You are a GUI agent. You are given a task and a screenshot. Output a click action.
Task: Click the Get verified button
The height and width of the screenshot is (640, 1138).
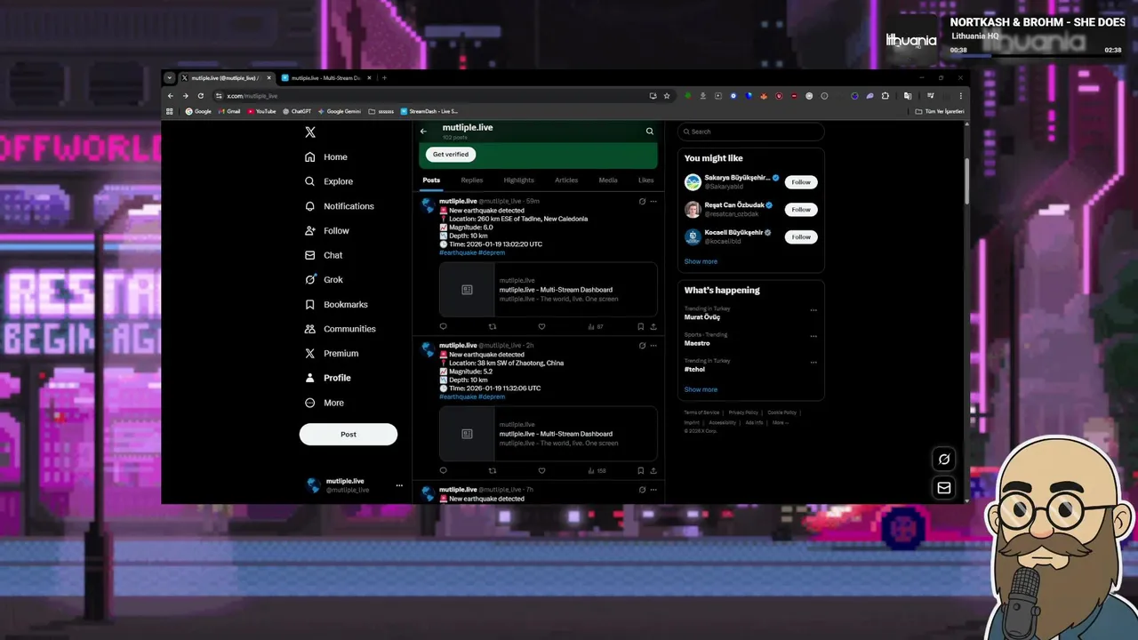(x=451, y=155)
